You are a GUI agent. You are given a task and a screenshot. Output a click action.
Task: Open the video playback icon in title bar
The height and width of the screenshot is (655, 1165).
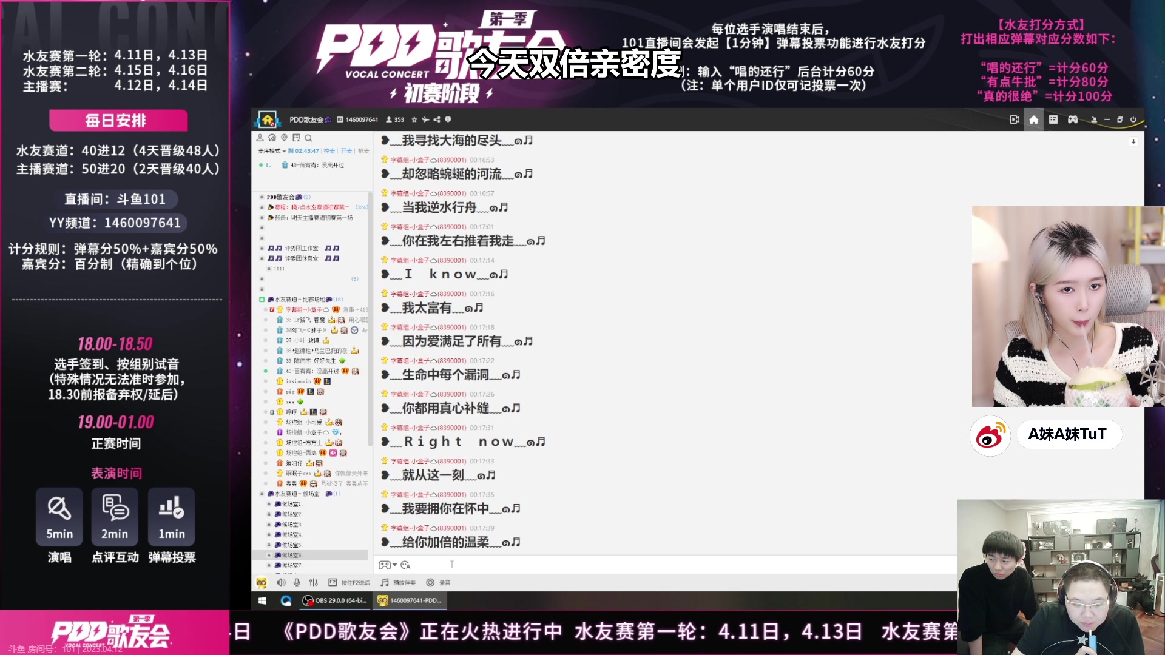(x=1015, y=119)
